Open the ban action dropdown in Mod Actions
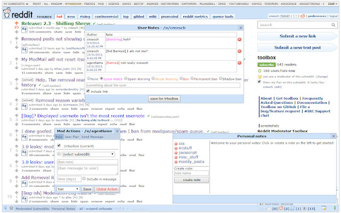This screenshot has width=341, height=213. click(68, 189)
